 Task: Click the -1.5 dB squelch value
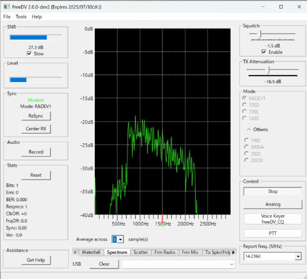click(273, 46)
